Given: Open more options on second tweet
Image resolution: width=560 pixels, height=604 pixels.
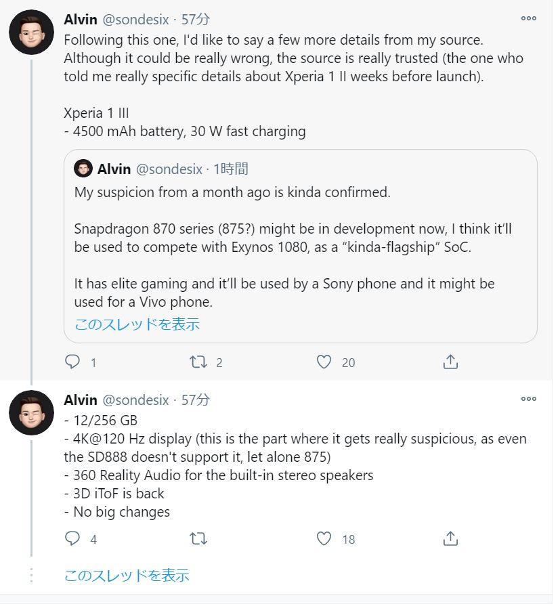Looking at the screenshot, I should point(528,399).
